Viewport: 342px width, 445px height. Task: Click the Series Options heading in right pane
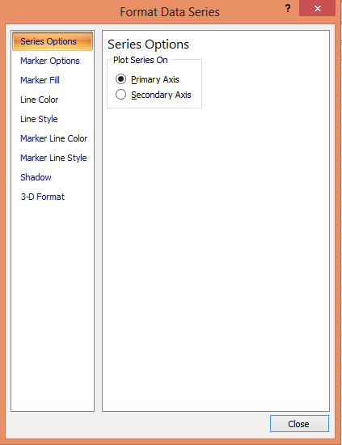point(148,44)
